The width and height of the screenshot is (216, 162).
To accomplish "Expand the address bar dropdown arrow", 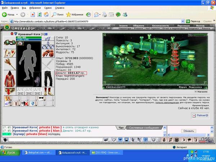I will (183, 22).
